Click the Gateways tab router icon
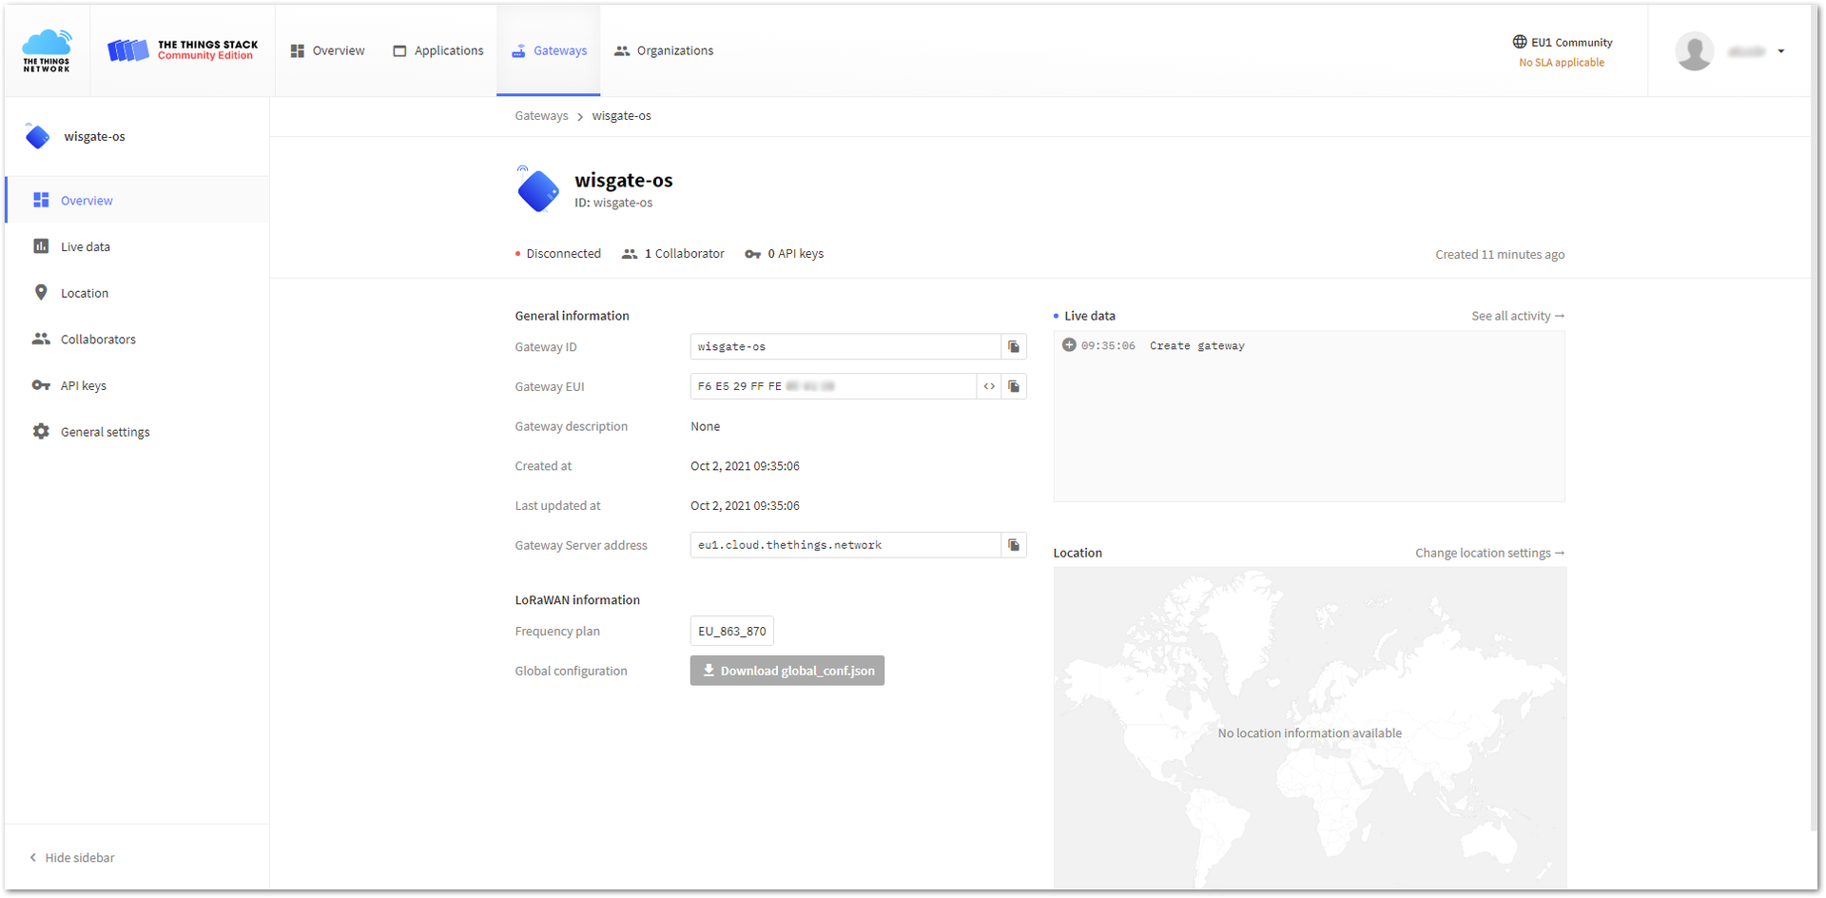The width and height of the screenshot is (1826, 898). (x=518, y=50)
